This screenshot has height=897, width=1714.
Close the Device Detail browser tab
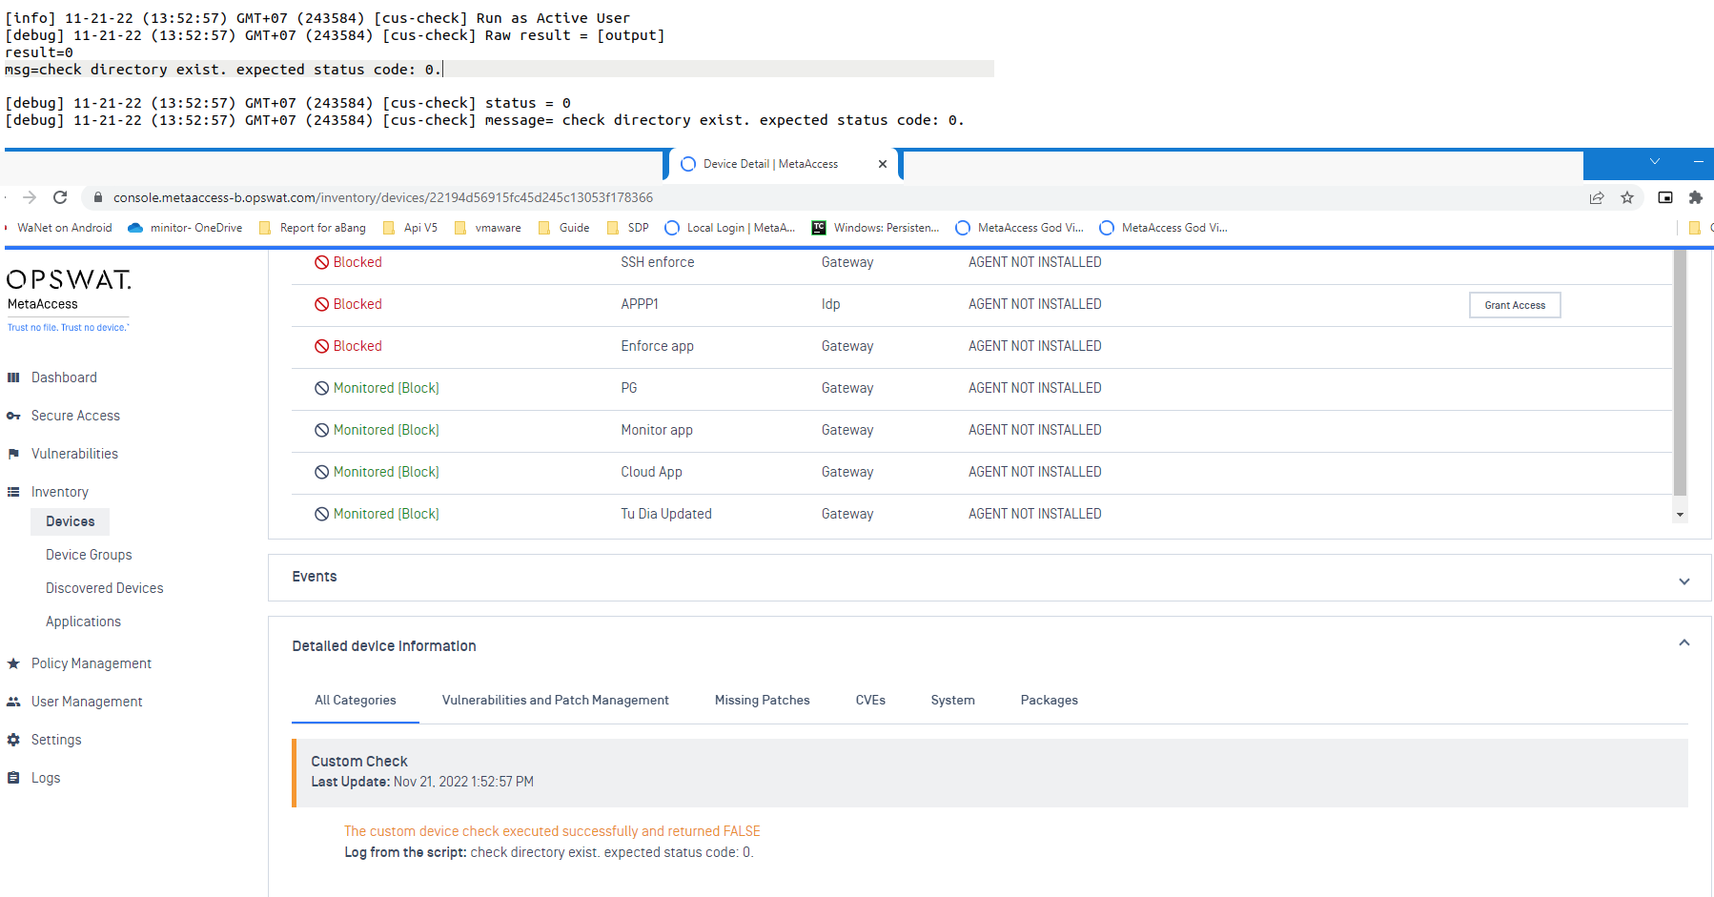883,164
